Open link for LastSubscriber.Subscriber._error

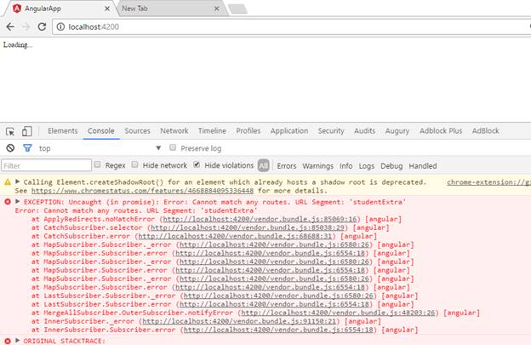pos(278,296)
